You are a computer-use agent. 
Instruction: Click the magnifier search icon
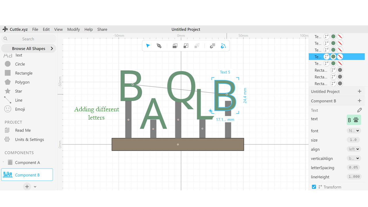(5, 39)
